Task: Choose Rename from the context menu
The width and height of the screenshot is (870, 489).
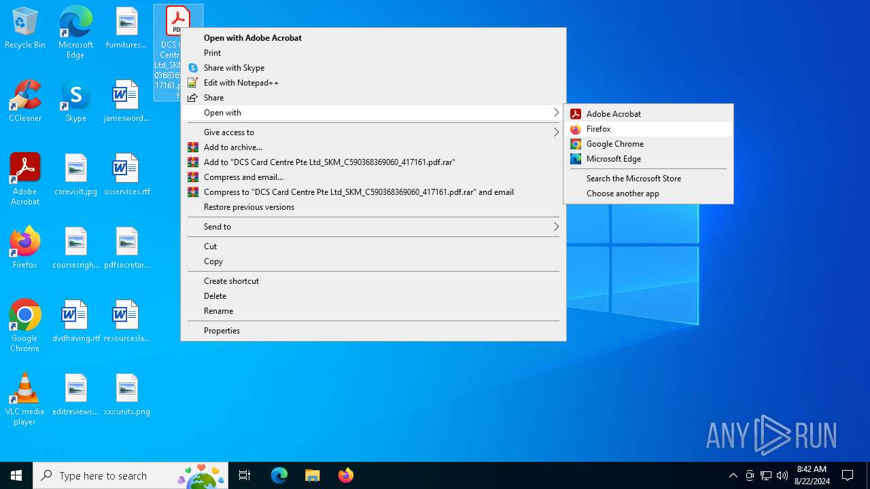Action: pyautogui.click(x=373, y=311)
